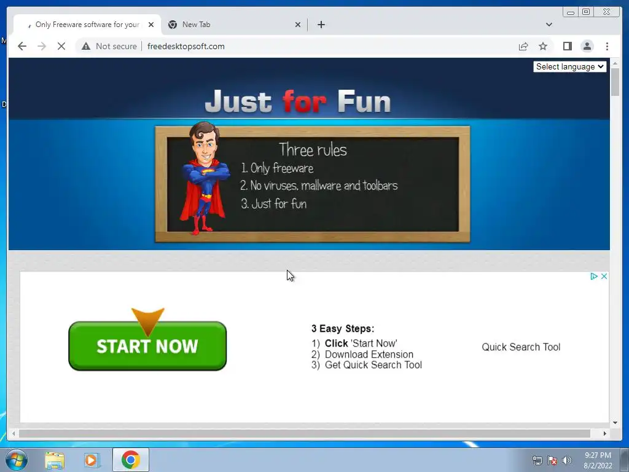The width and height of the screenshot is (629, 472).
Task: Click horizontal scroll right arrow
Action: coord(604,433)
